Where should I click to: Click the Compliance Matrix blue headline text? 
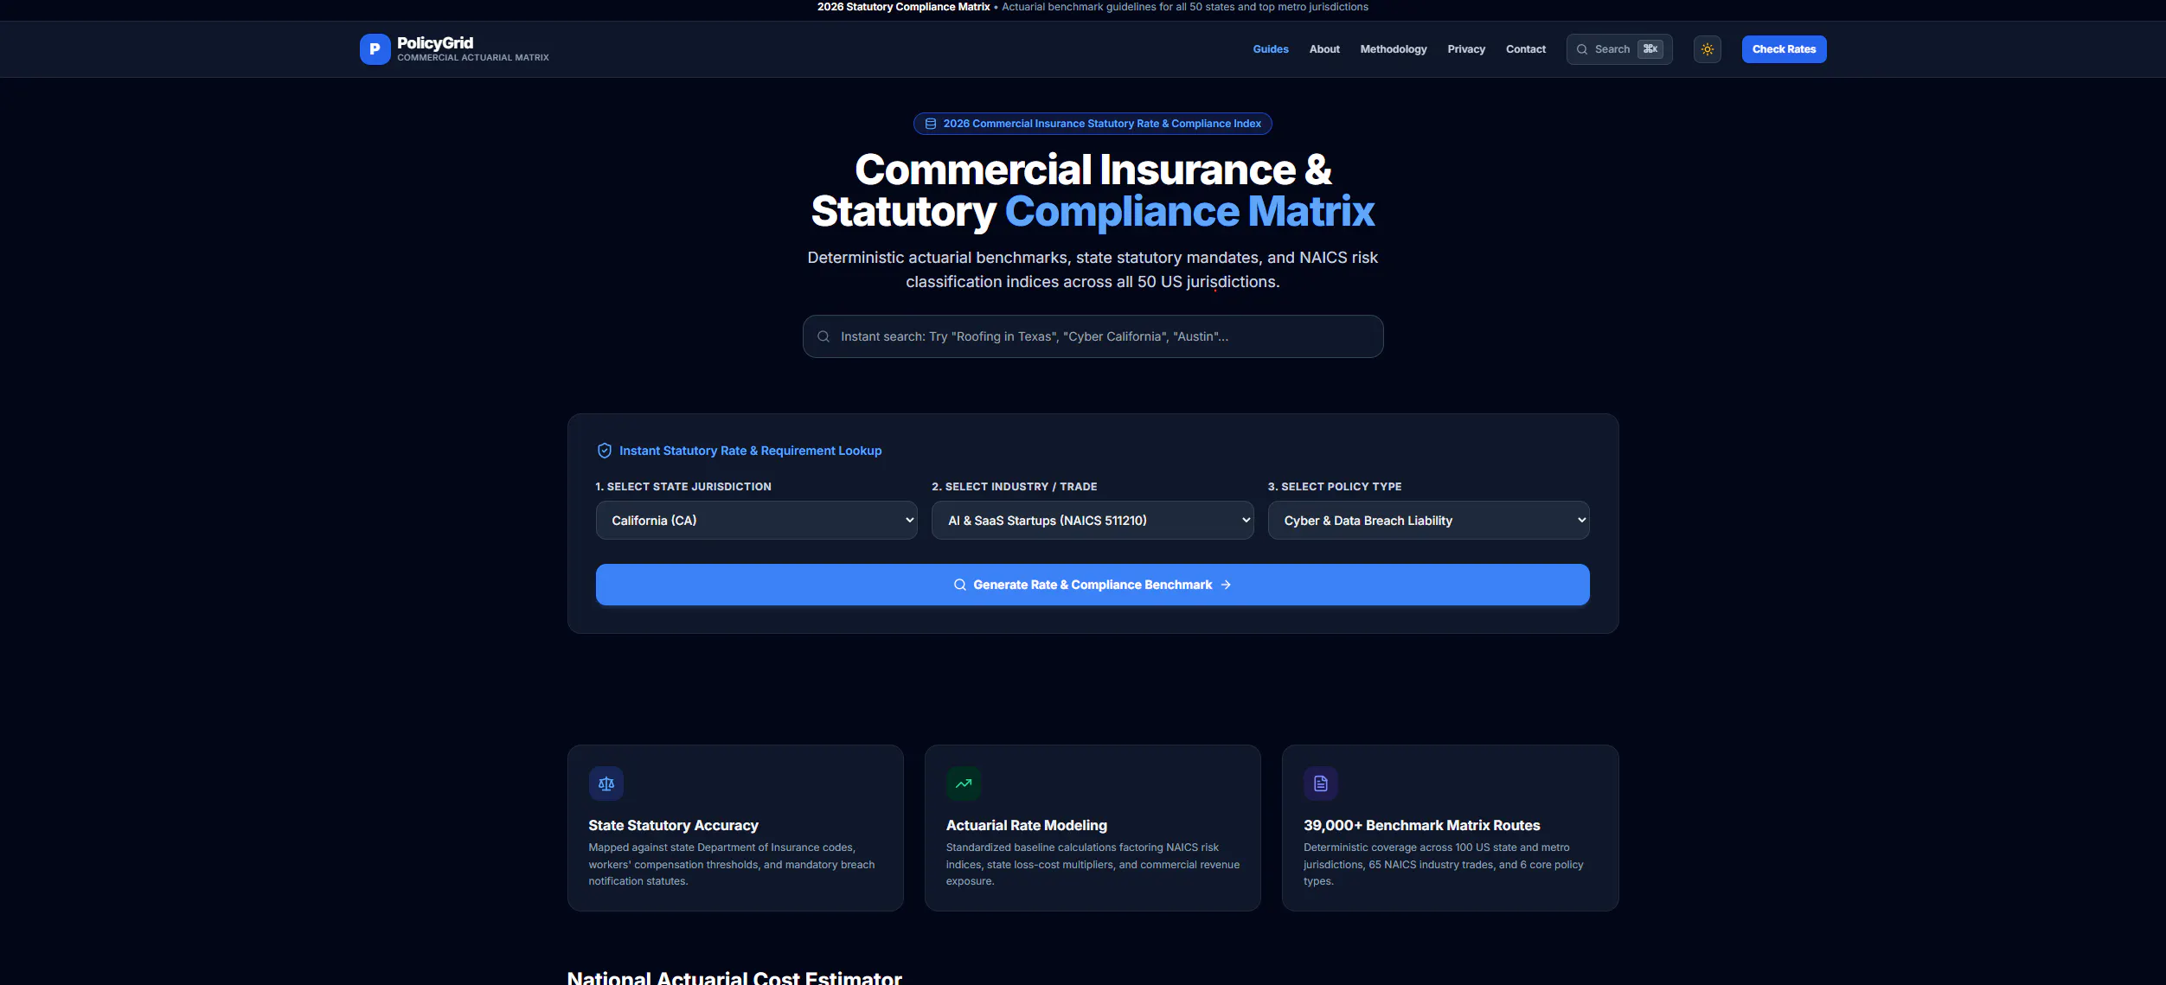pyautogui.click(x=1189, y=212)
